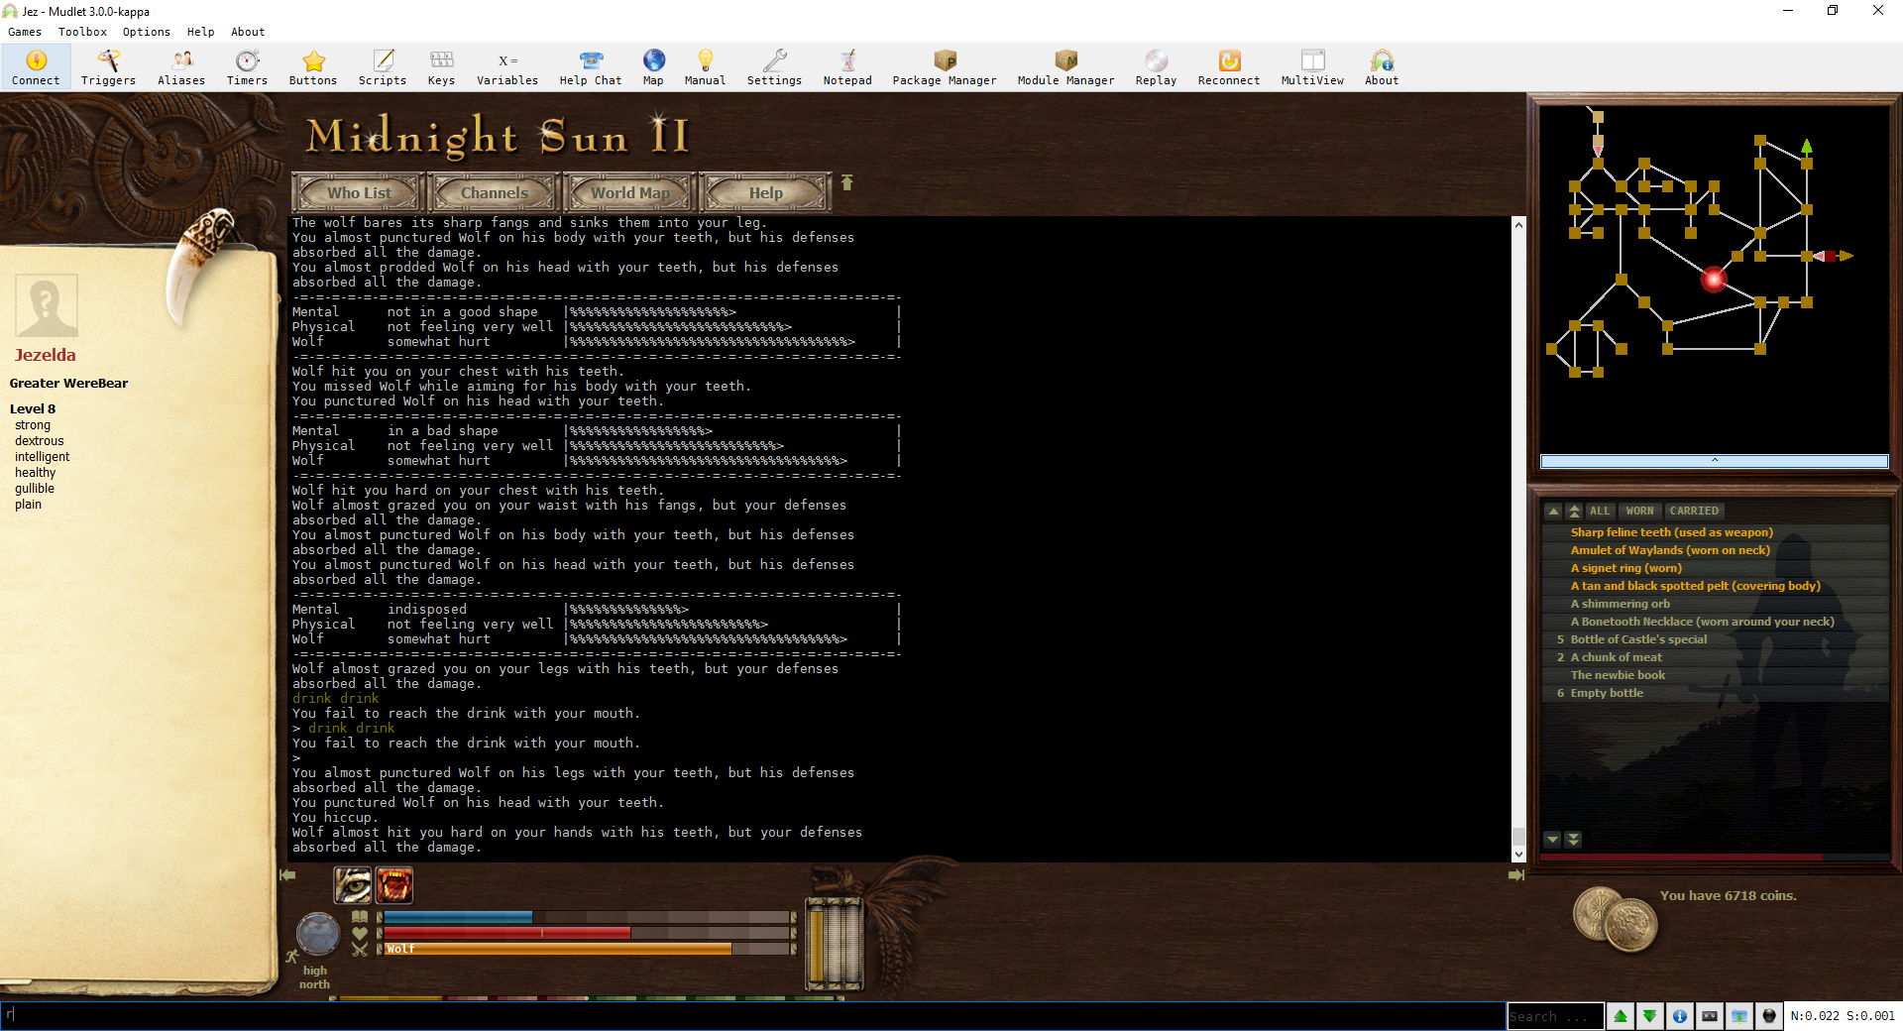Click the red physical health bar

[x=587, y=933]
